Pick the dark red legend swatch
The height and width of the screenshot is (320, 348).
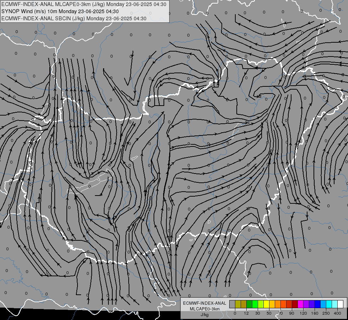click(x=295, y=304)
